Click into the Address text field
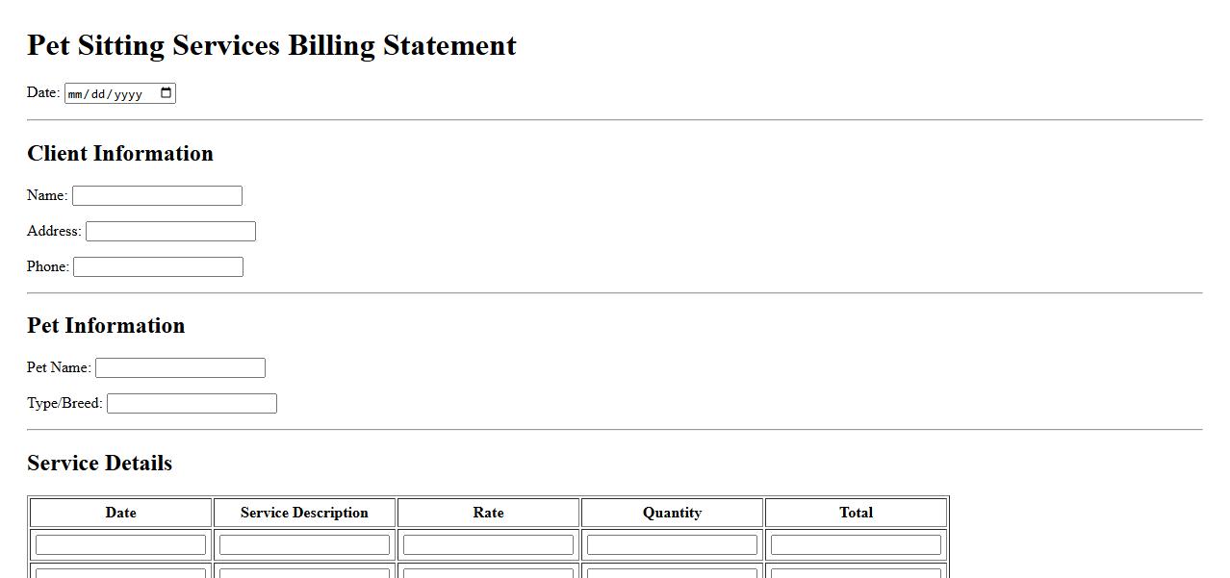This screenshot has height=578, width=1230. click(170, 232)
